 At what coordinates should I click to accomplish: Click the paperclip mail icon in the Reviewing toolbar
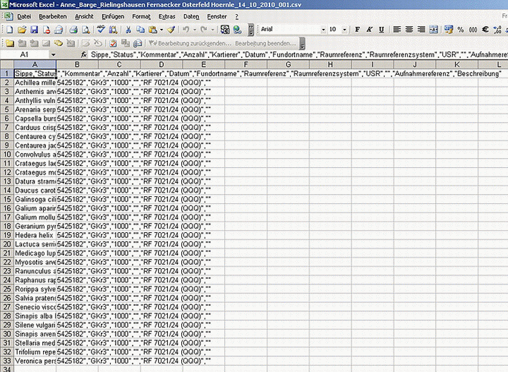pyautogui.click(x=138, y=43)
